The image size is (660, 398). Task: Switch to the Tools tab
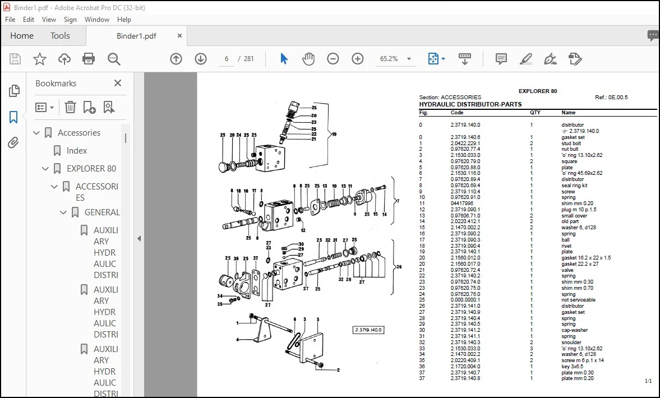tap(60, 36)
